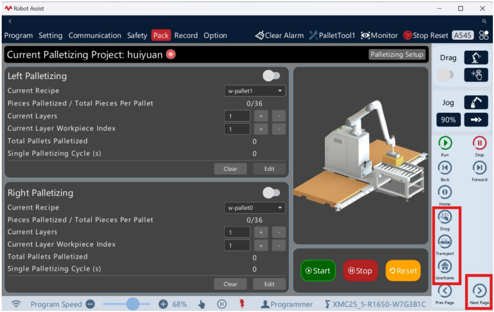Click the Clear Alarm icon

click(260, 35)
